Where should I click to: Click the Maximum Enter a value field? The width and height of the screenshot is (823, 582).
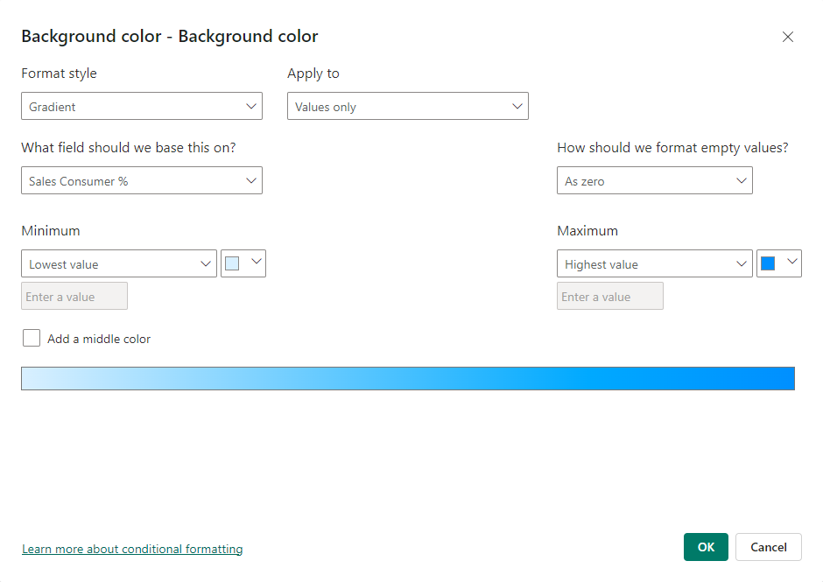[x=610, y=296]
